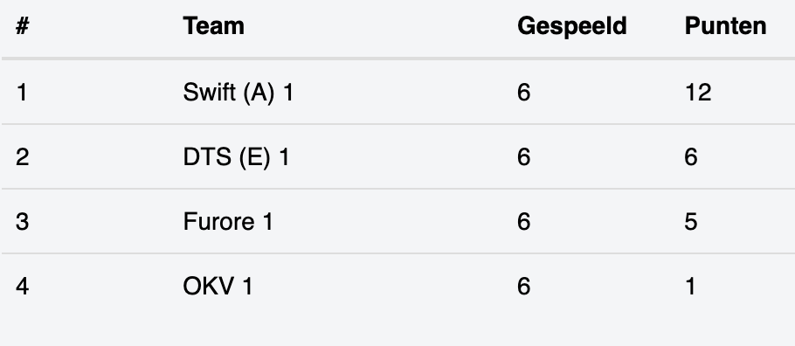Click points value 1 in OKV row
This screenshot has height=346, width=795.
pyautogui.click(x=690, y=287)
